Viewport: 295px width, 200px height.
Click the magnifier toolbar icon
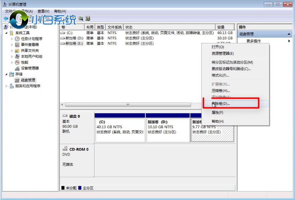pos(81,18)
